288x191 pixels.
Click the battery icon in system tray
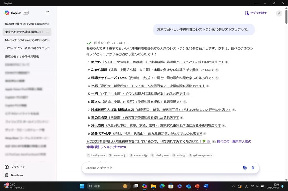(x=262, y=186)
